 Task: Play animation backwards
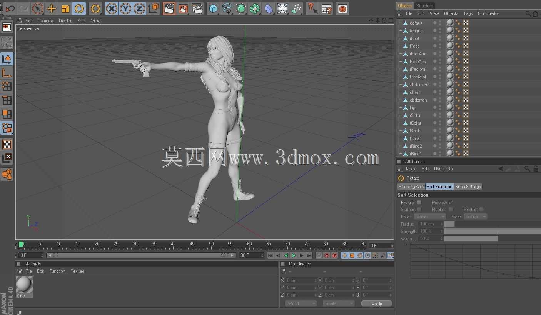click(286, 255)
